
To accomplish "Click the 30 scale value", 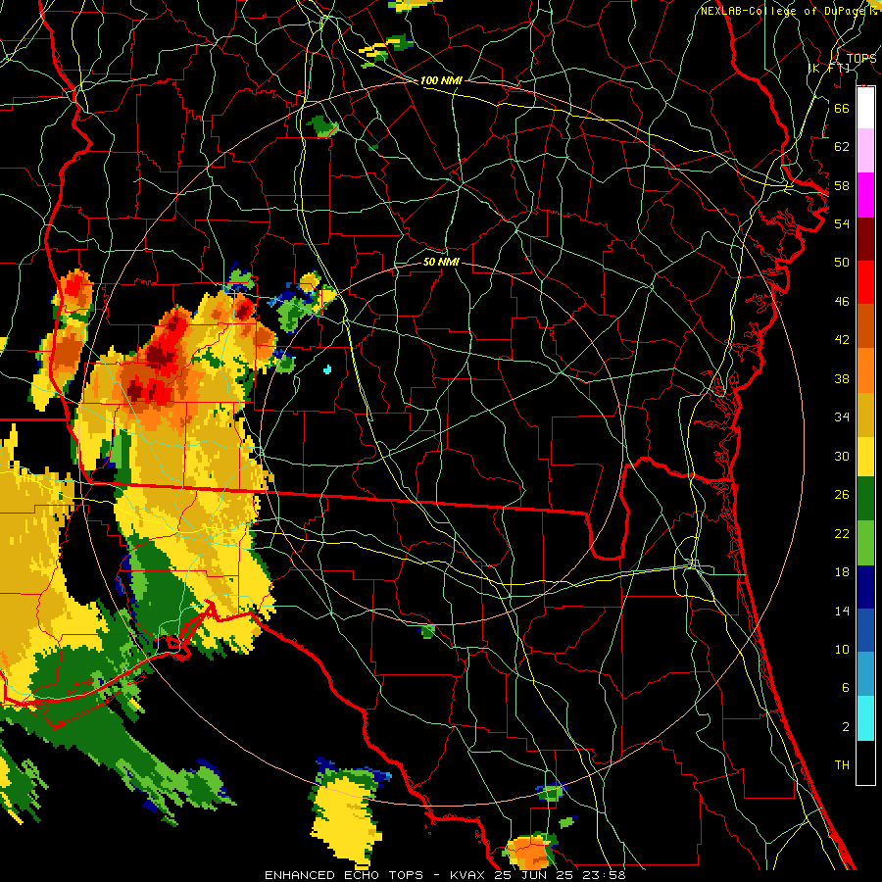I will click(x=842, y=456).
